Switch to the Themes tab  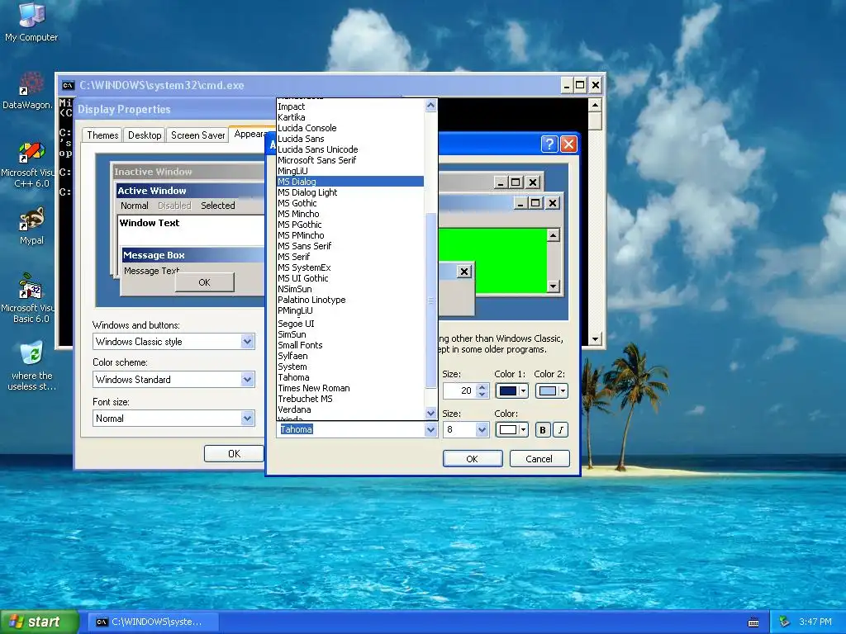pos(102,135)
